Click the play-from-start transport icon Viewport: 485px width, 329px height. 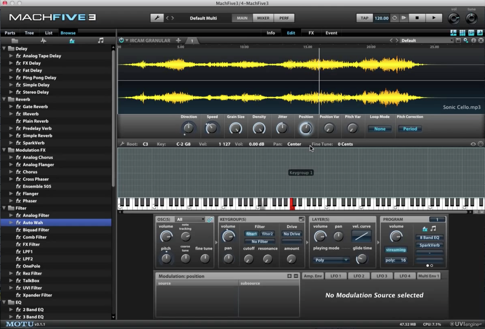[404, 18]
